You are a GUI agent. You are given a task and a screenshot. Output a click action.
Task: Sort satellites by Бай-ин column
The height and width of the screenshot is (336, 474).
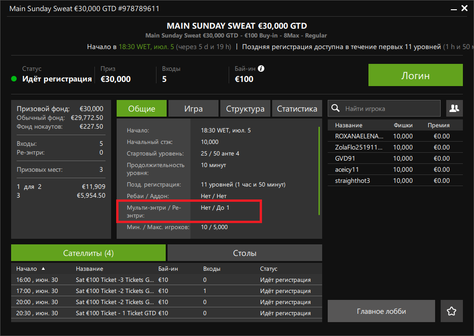coord(168,268)
